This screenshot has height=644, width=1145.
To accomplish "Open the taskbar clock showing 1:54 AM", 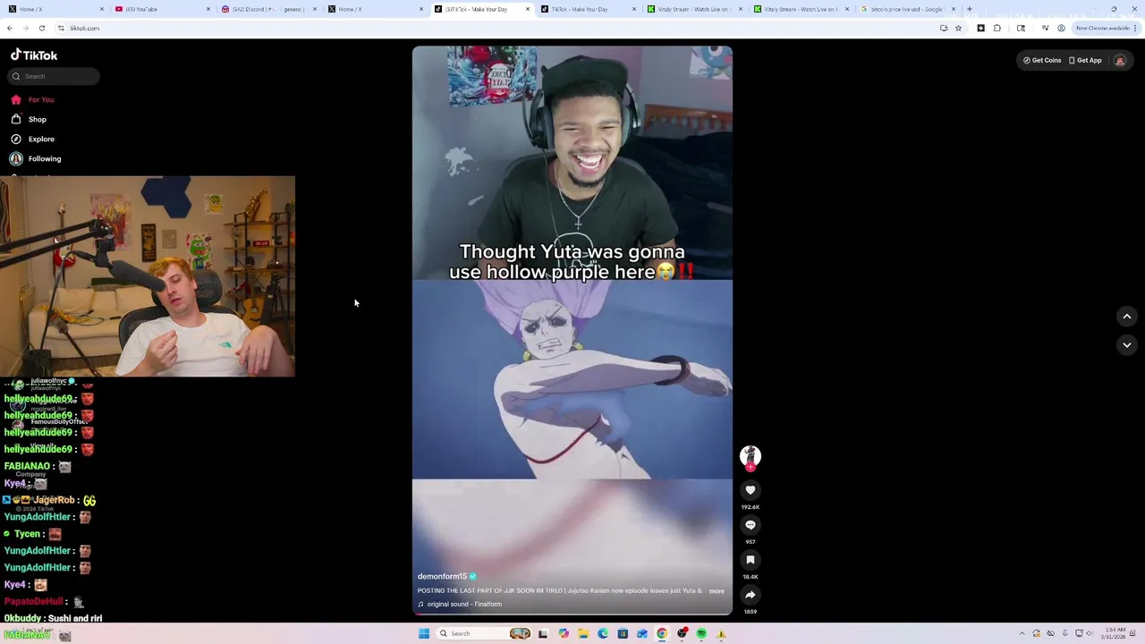I will pos(1115,633).
